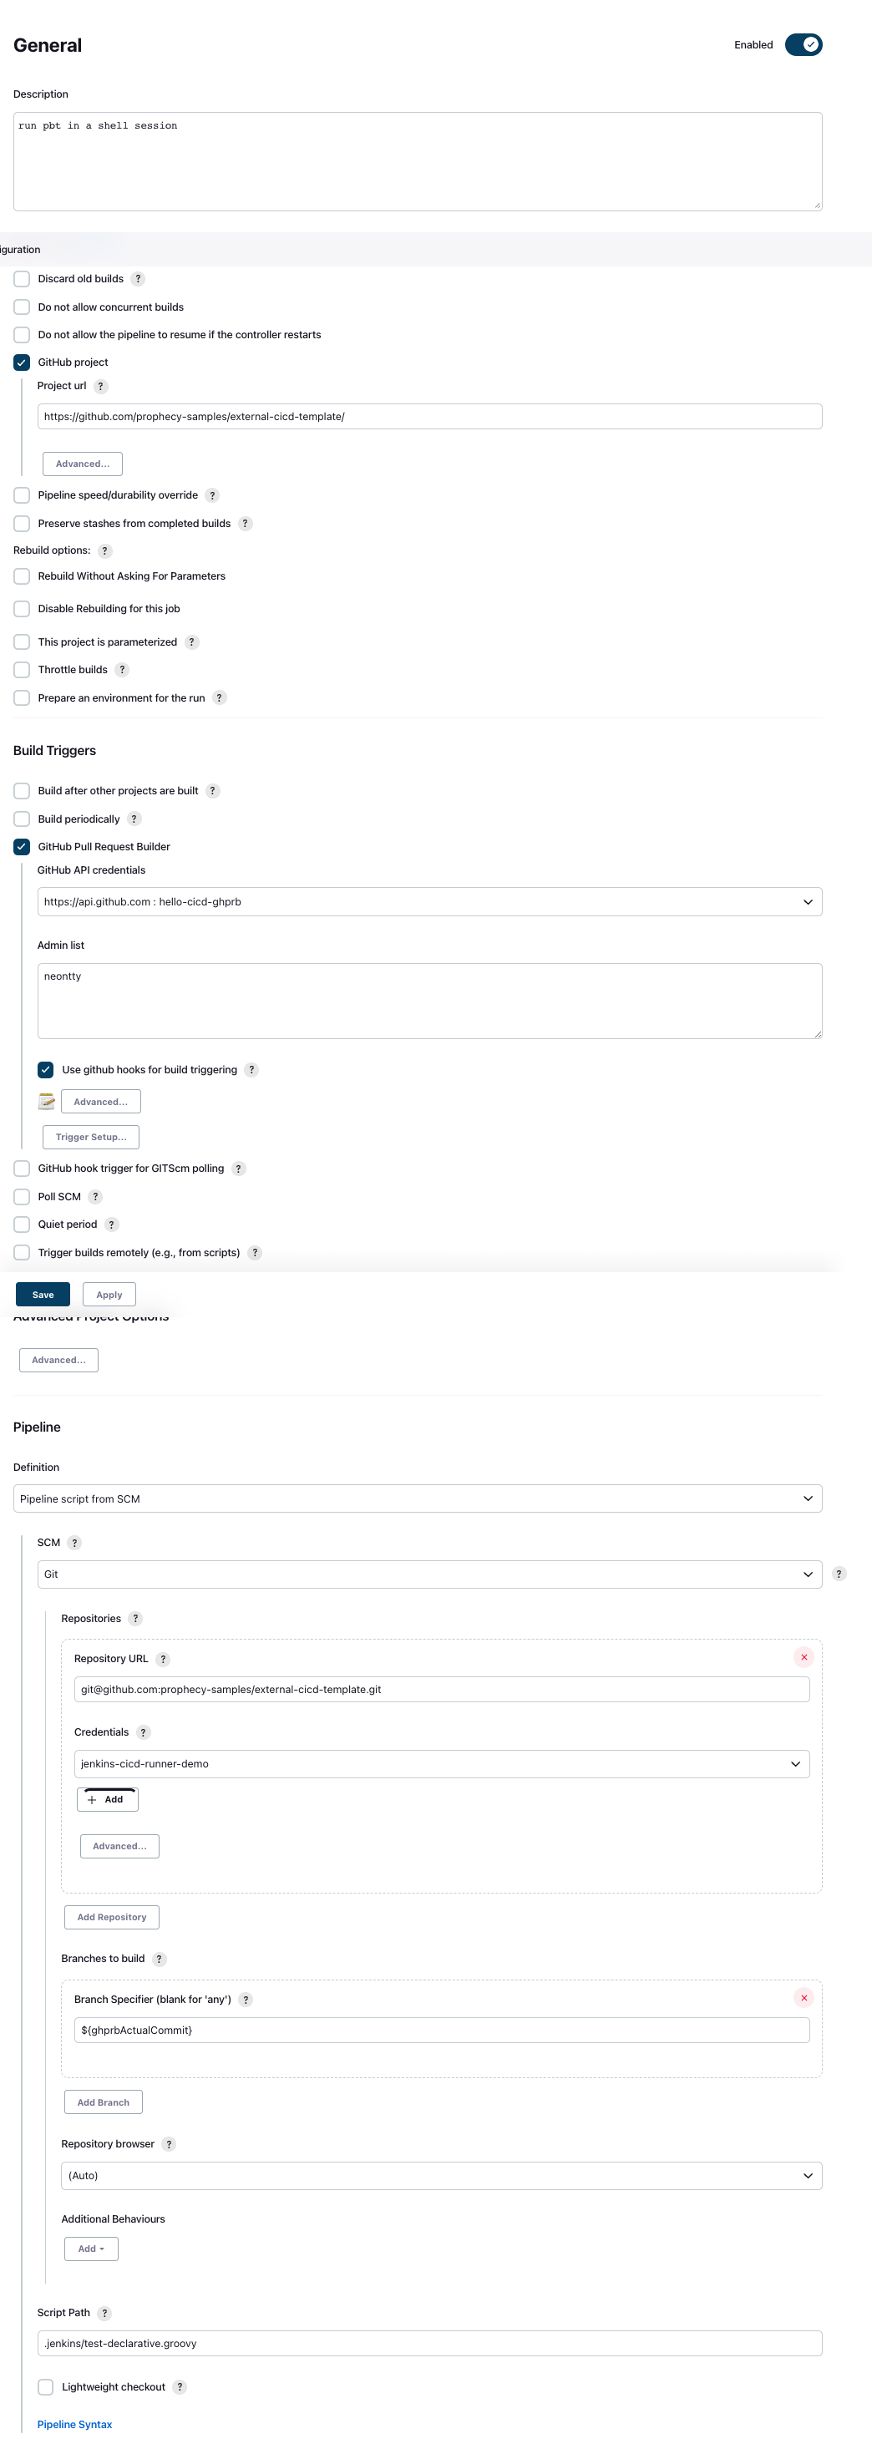Show help for Repository browser
This screenshot has width=872, height=2449.
pyautogui.click(x=170, y=2144)
